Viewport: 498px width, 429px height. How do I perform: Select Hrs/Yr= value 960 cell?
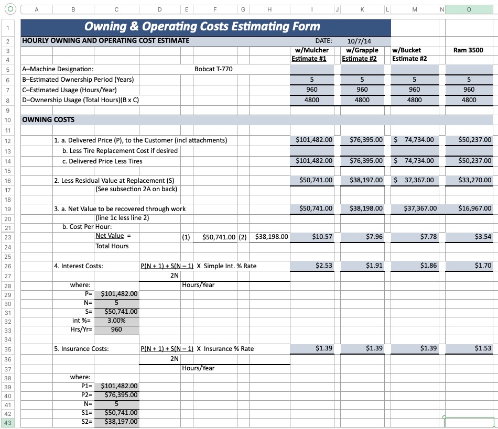click(x=116, y=329)
